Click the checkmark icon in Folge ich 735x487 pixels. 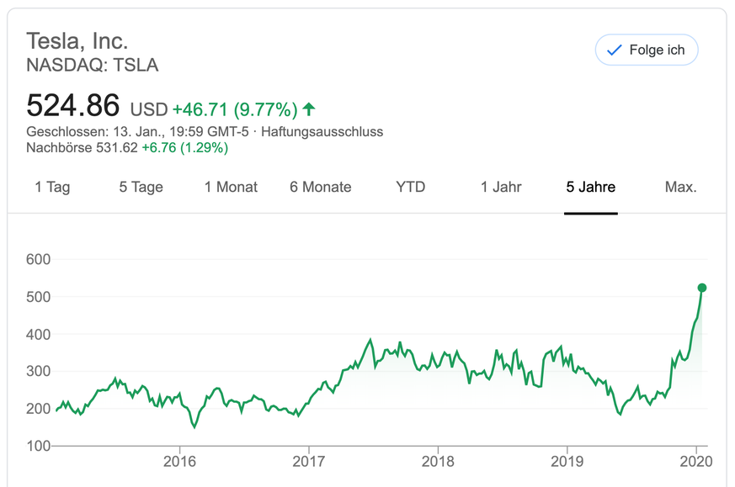(614, 50)
